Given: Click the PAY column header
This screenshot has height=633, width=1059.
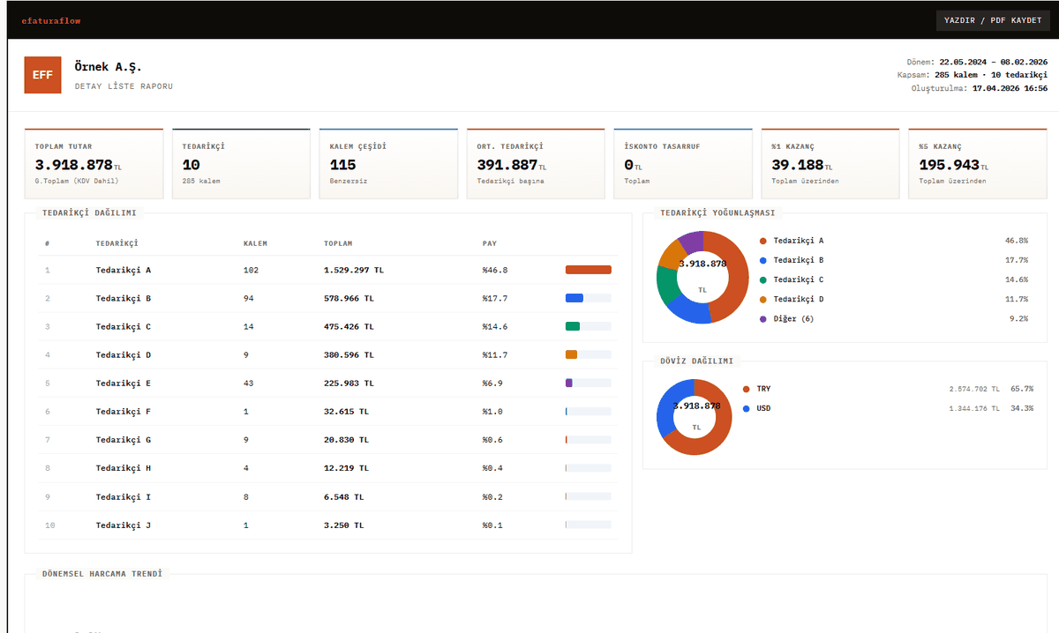Looking at the screenshot, I should [x=489, y=243].
